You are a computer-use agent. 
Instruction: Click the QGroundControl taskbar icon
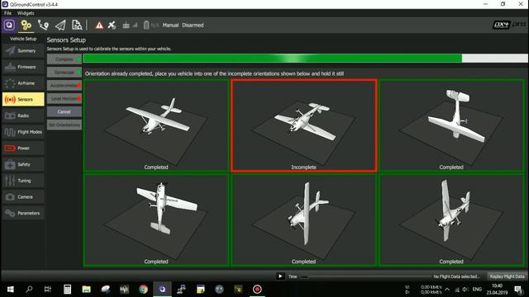162,290
